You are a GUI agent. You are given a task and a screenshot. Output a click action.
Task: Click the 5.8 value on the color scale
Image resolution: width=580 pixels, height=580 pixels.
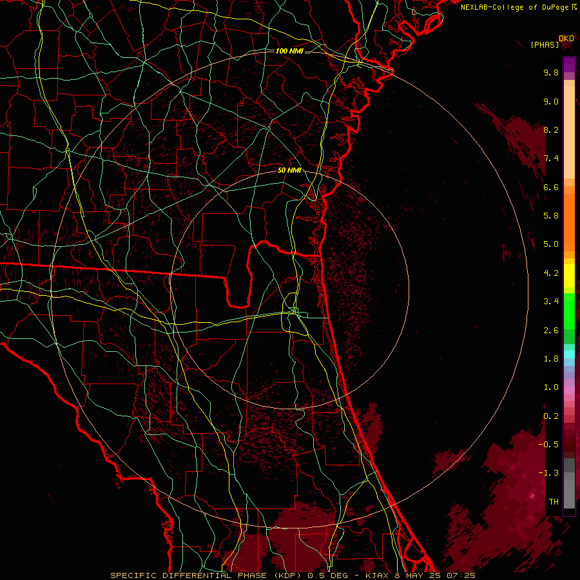tap(551, 216)
